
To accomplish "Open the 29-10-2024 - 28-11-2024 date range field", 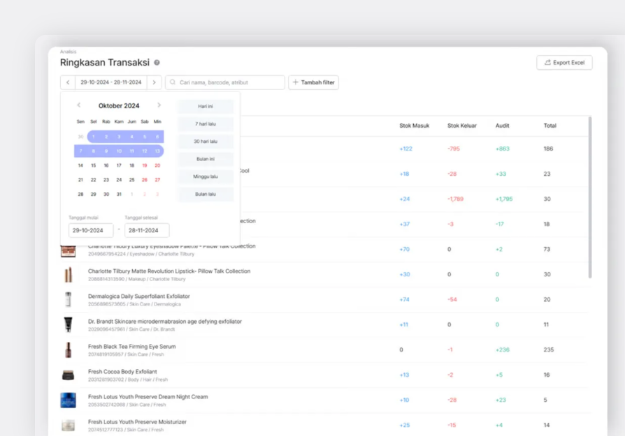I will (x=111, y=82).
